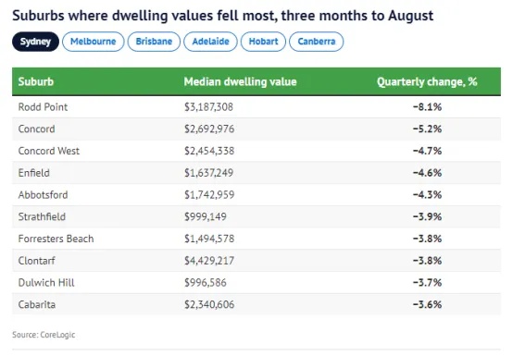Open the Brisbane tab
The image size is (513, 356).
(154, 42)
